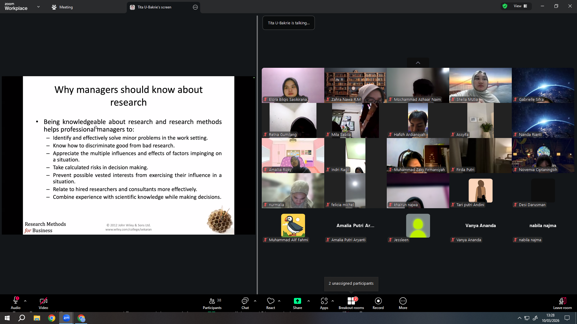Open options for Tita U-Bakrie's screen
The height and width of the screenshot is (324, 577).
click(195, 7)
